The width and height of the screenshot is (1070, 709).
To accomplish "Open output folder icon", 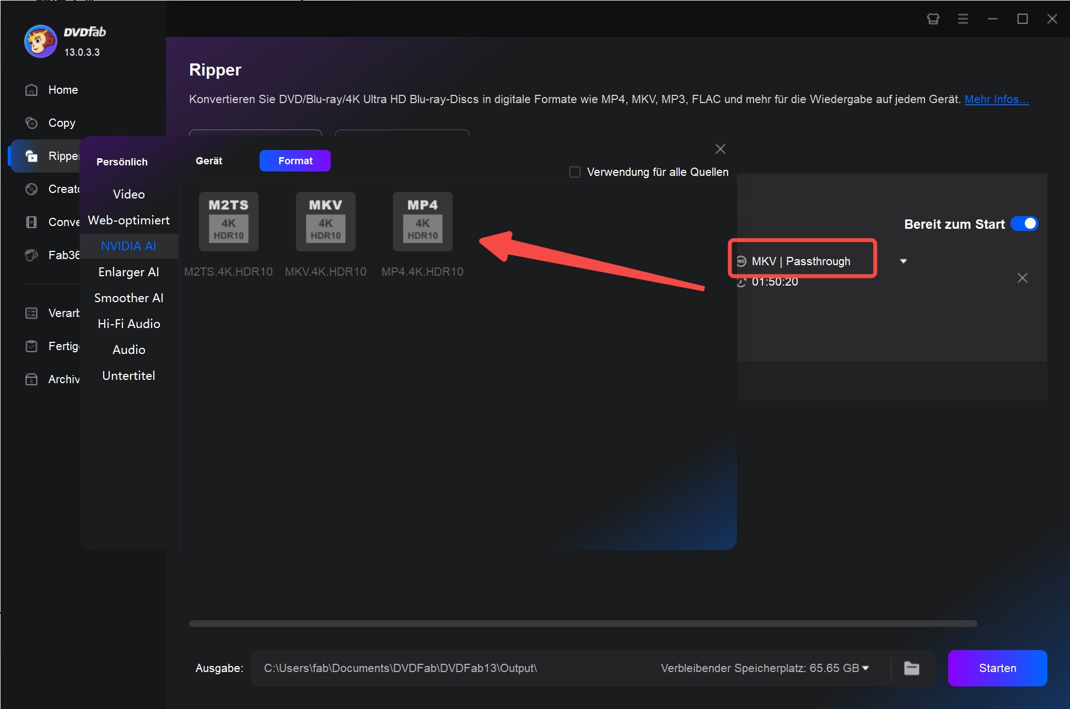I will 912,668.
